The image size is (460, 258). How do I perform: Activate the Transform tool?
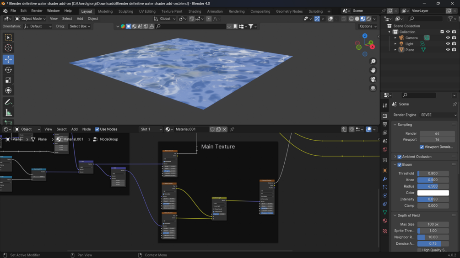tap(8, 90)
